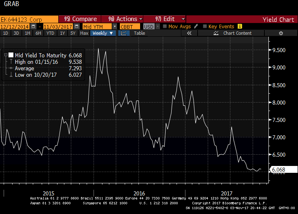
Task: Enable the Key Events checkbox
Action: click(205, 26)
